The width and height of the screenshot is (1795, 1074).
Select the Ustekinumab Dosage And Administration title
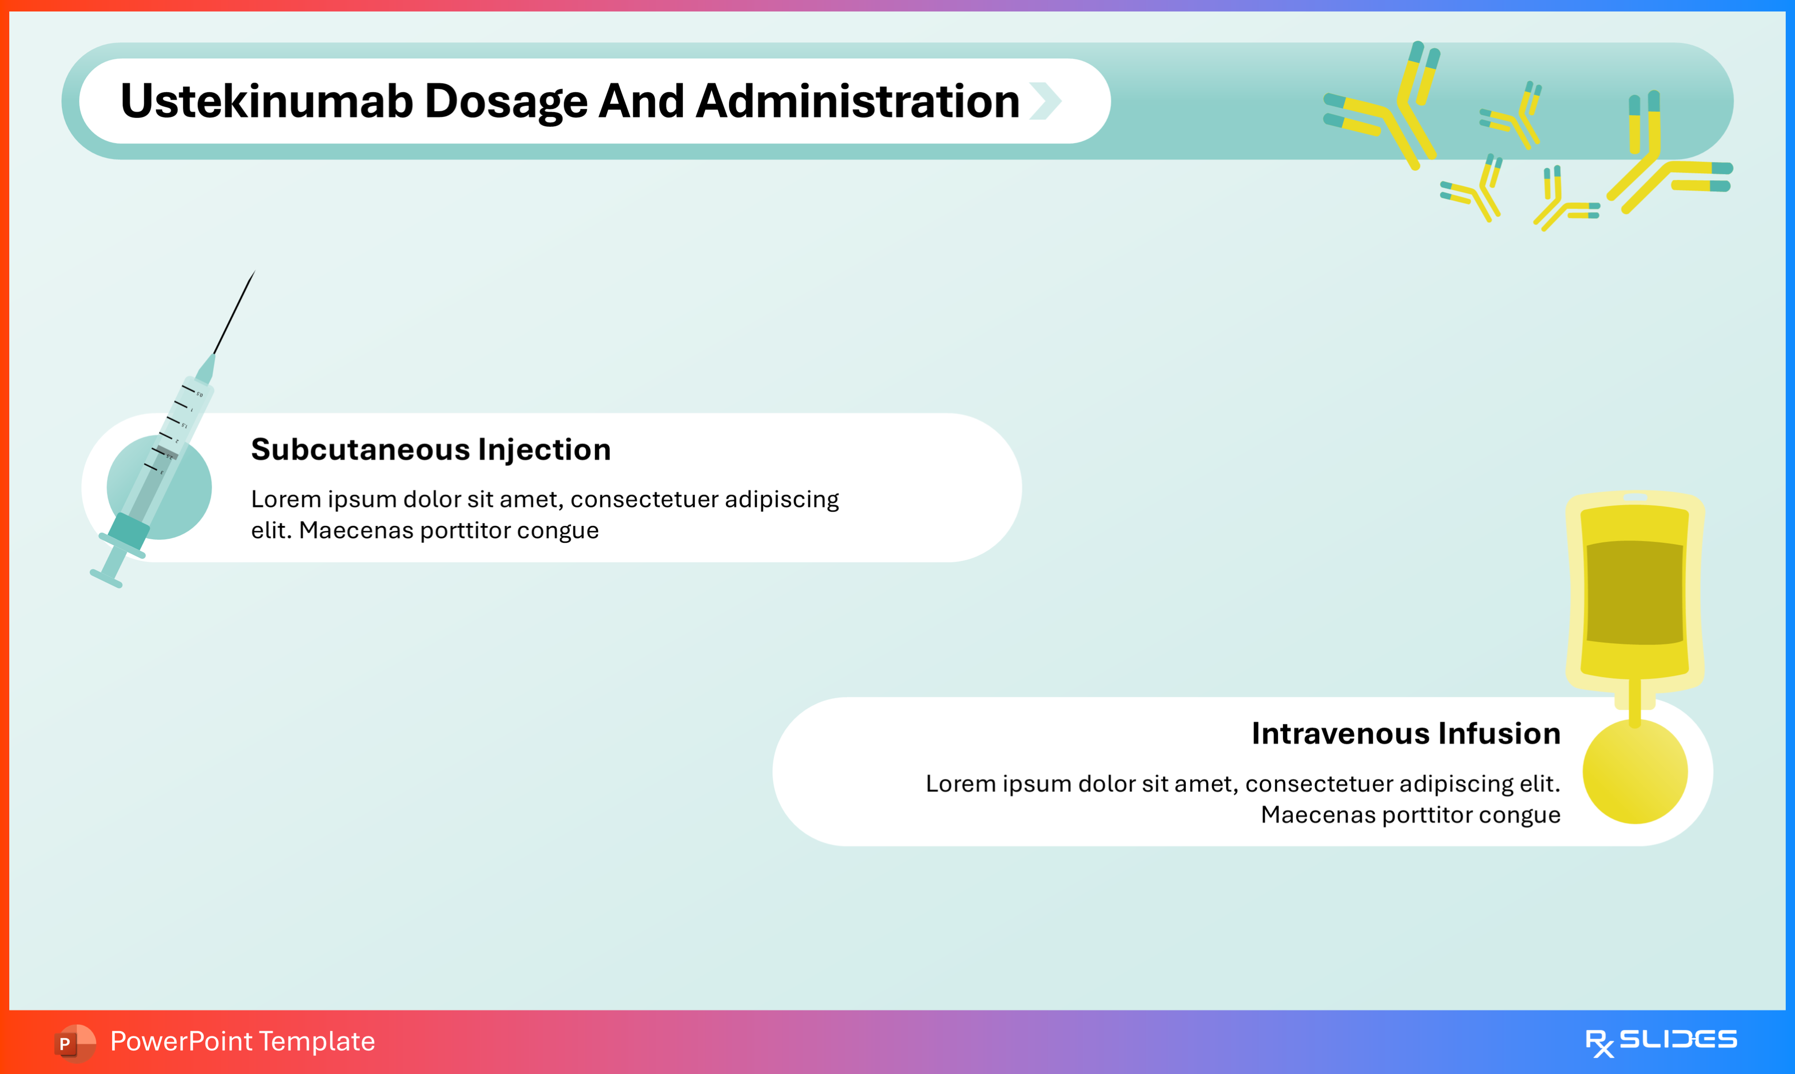pyautogui.click(x=569, y=101)
